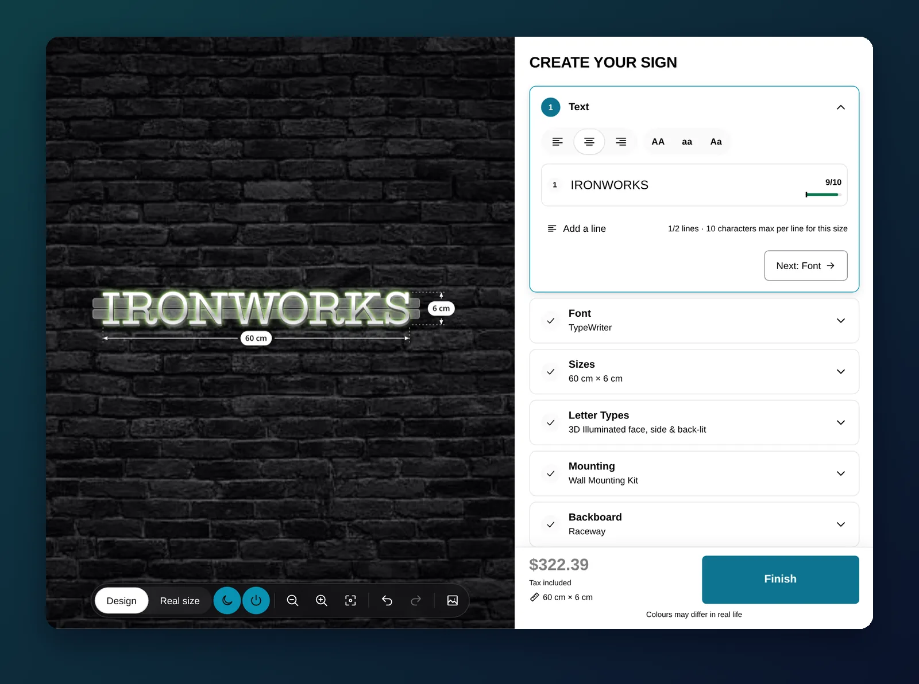Add a line to the sign
The height and width of the screenshot is (684, 919).
[577, 228]
